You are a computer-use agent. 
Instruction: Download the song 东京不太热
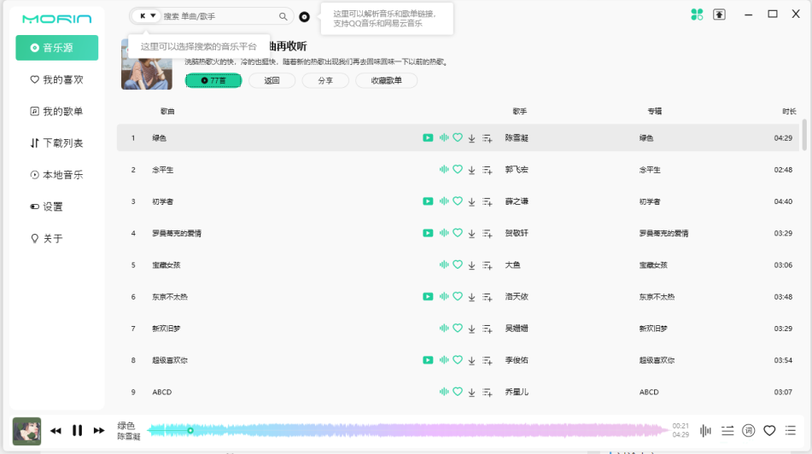point(472,297)
